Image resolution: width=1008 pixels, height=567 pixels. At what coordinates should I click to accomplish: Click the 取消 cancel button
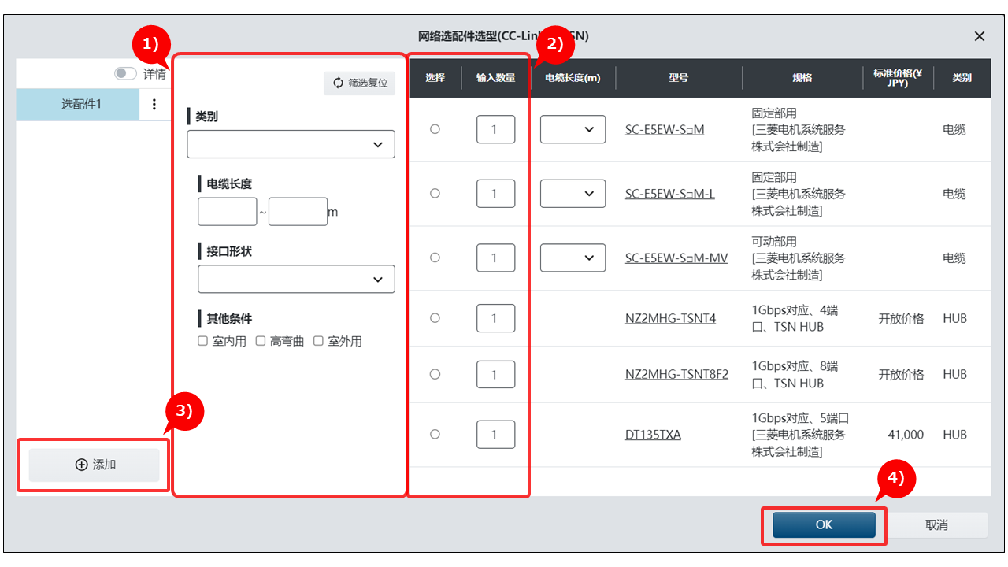[936, 524]
